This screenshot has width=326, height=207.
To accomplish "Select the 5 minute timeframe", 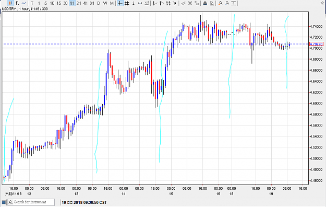I will pos(45,3).
